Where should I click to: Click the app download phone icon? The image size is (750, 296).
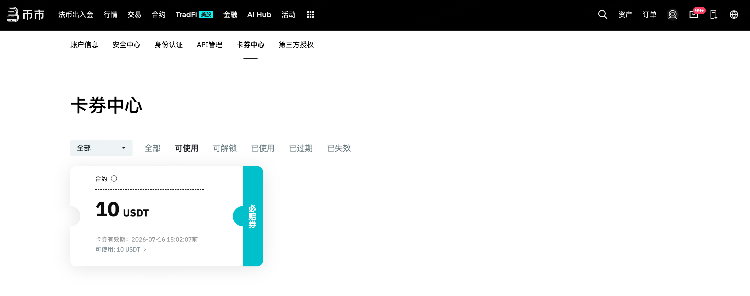point(714,15)
